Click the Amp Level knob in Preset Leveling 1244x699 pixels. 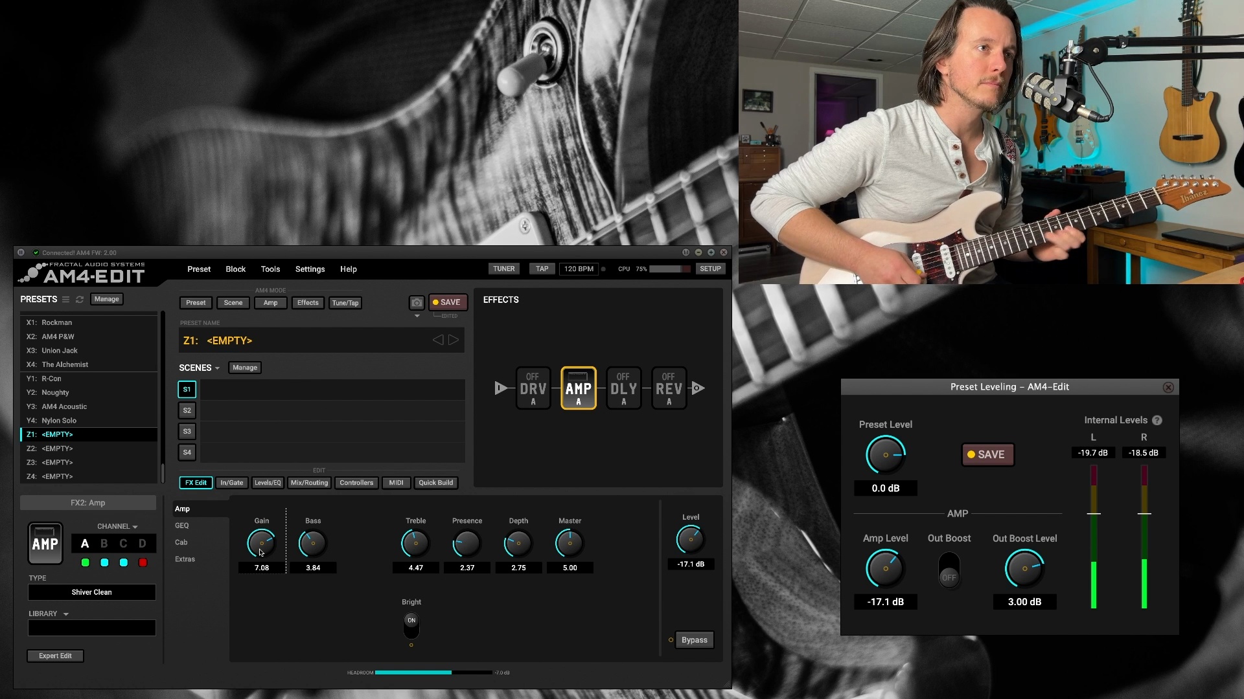click(886, 568)
